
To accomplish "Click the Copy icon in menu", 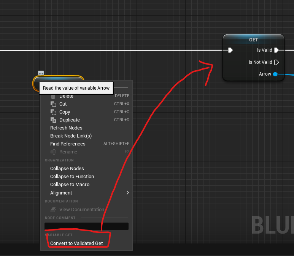I will click(53, 112).
